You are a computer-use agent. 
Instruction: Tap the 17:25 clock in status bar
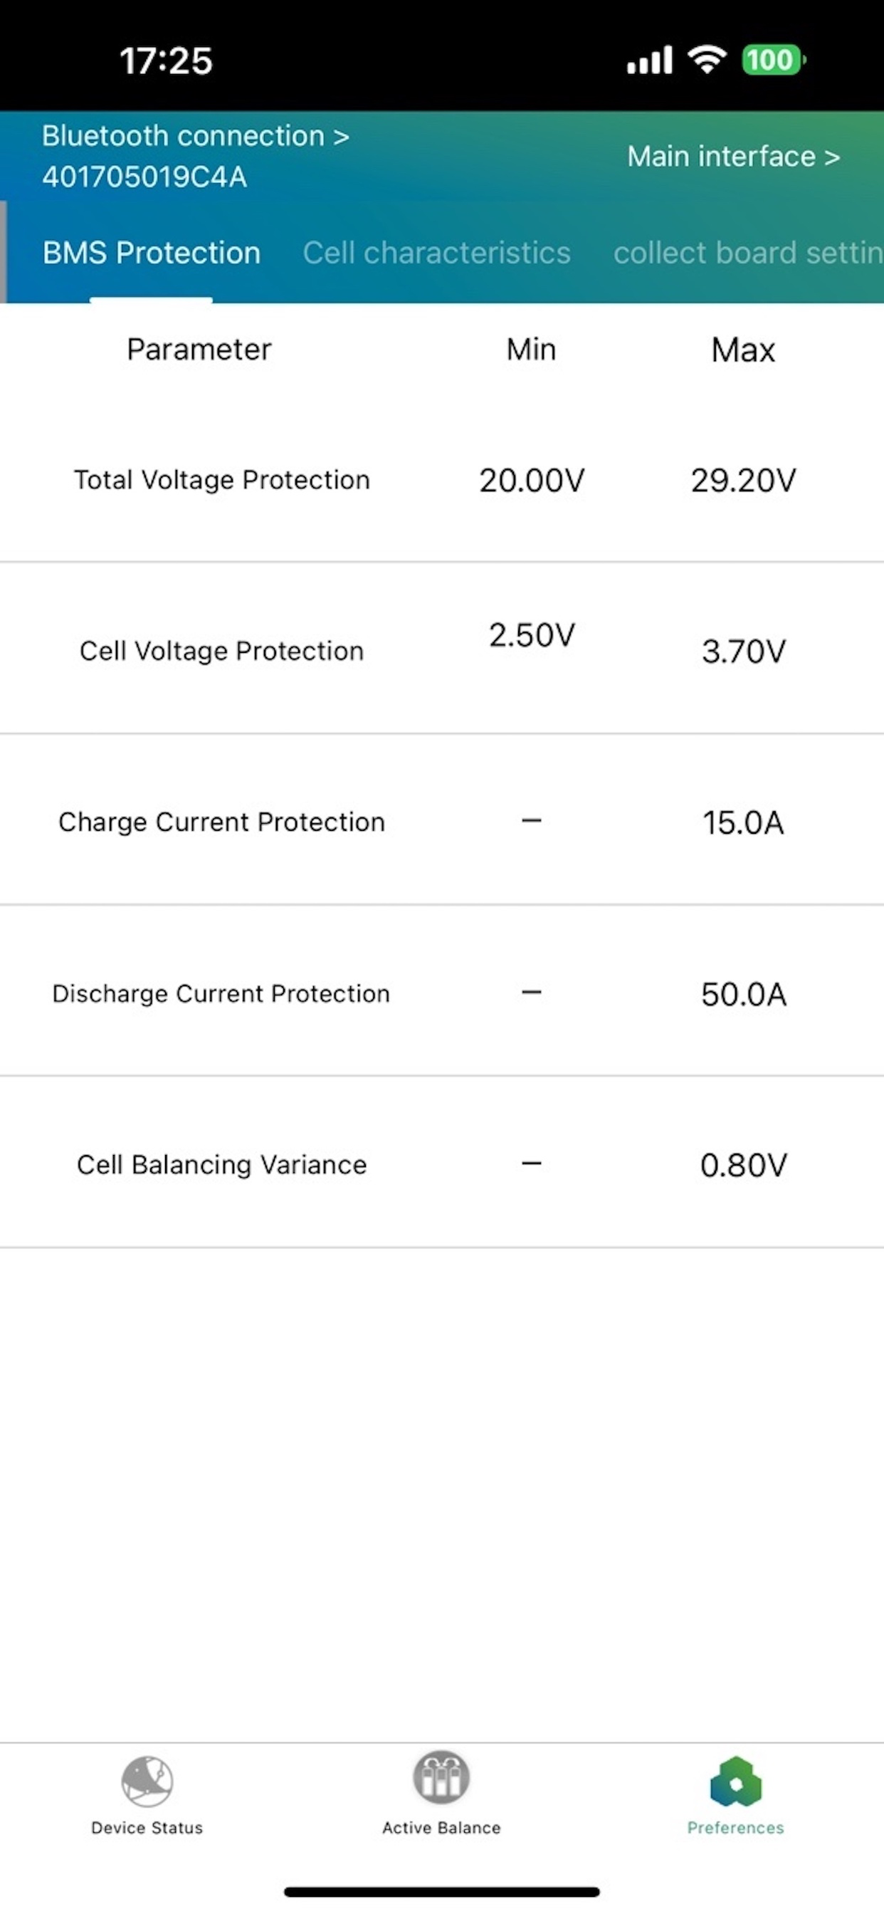[x=167, y=61]
